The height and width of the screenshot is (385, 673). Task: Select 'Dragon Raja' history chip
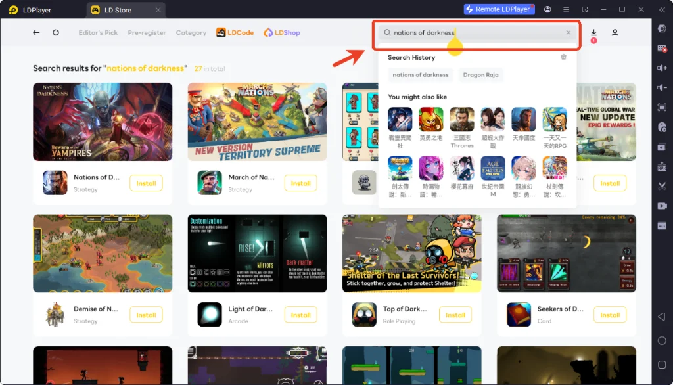[480, 75]
